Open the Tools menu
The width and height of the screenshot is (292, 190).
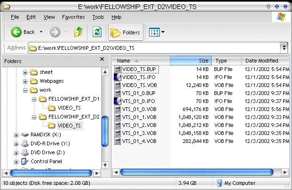click(98, 17)
